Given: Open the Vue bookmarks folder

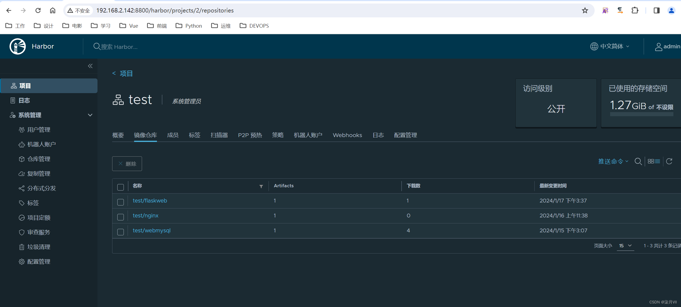Looking at the screenshot, I should coord(129,26).
